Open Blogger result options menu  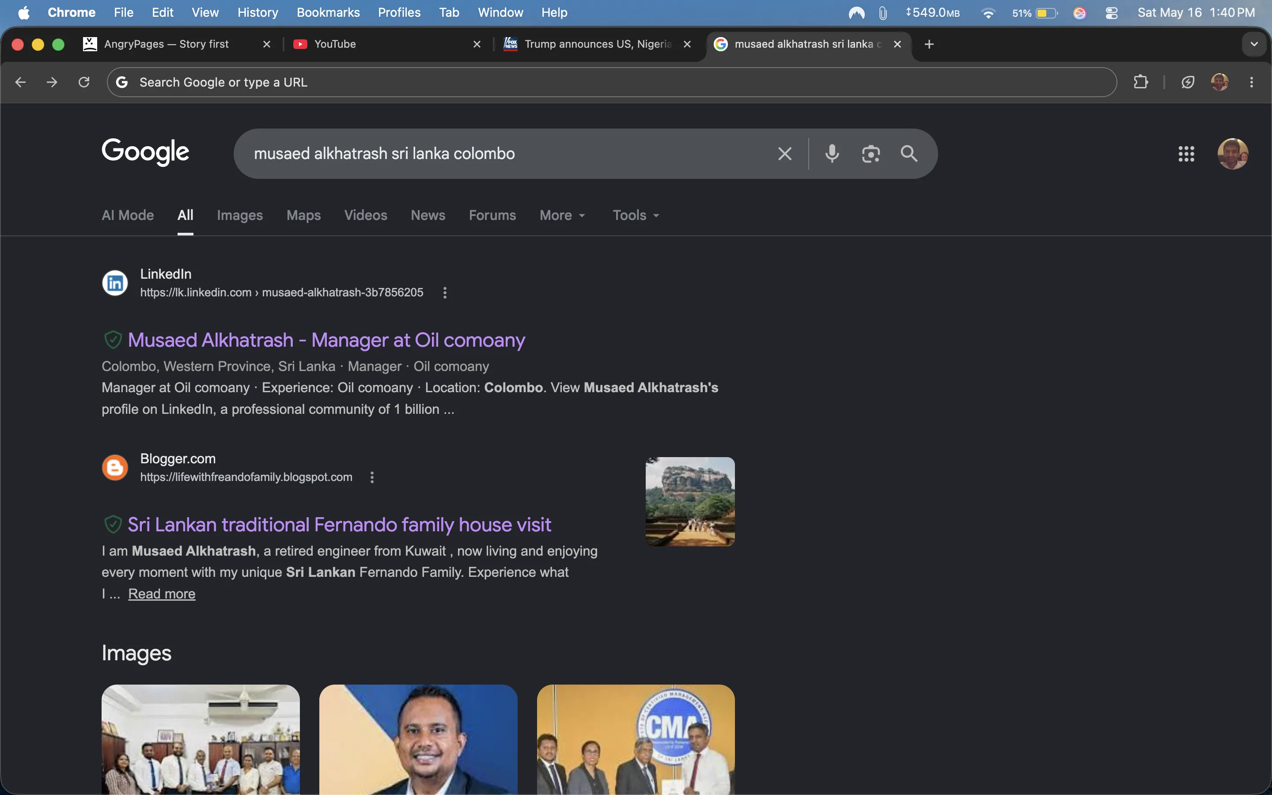pyautogui.click(x=372, y=477)
